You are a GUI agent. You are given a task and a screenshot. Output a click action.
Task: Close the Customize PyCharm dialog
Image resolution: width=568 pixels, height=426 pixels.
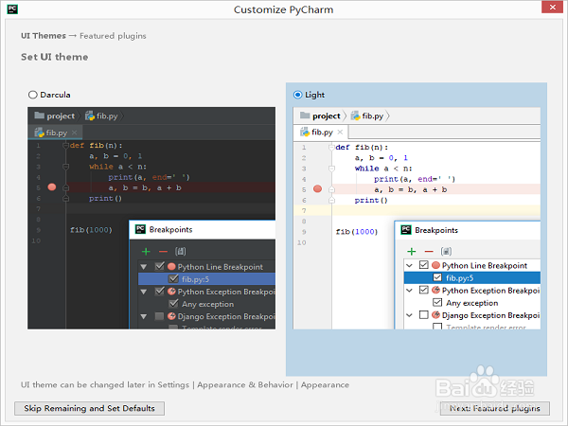[552, 7]
